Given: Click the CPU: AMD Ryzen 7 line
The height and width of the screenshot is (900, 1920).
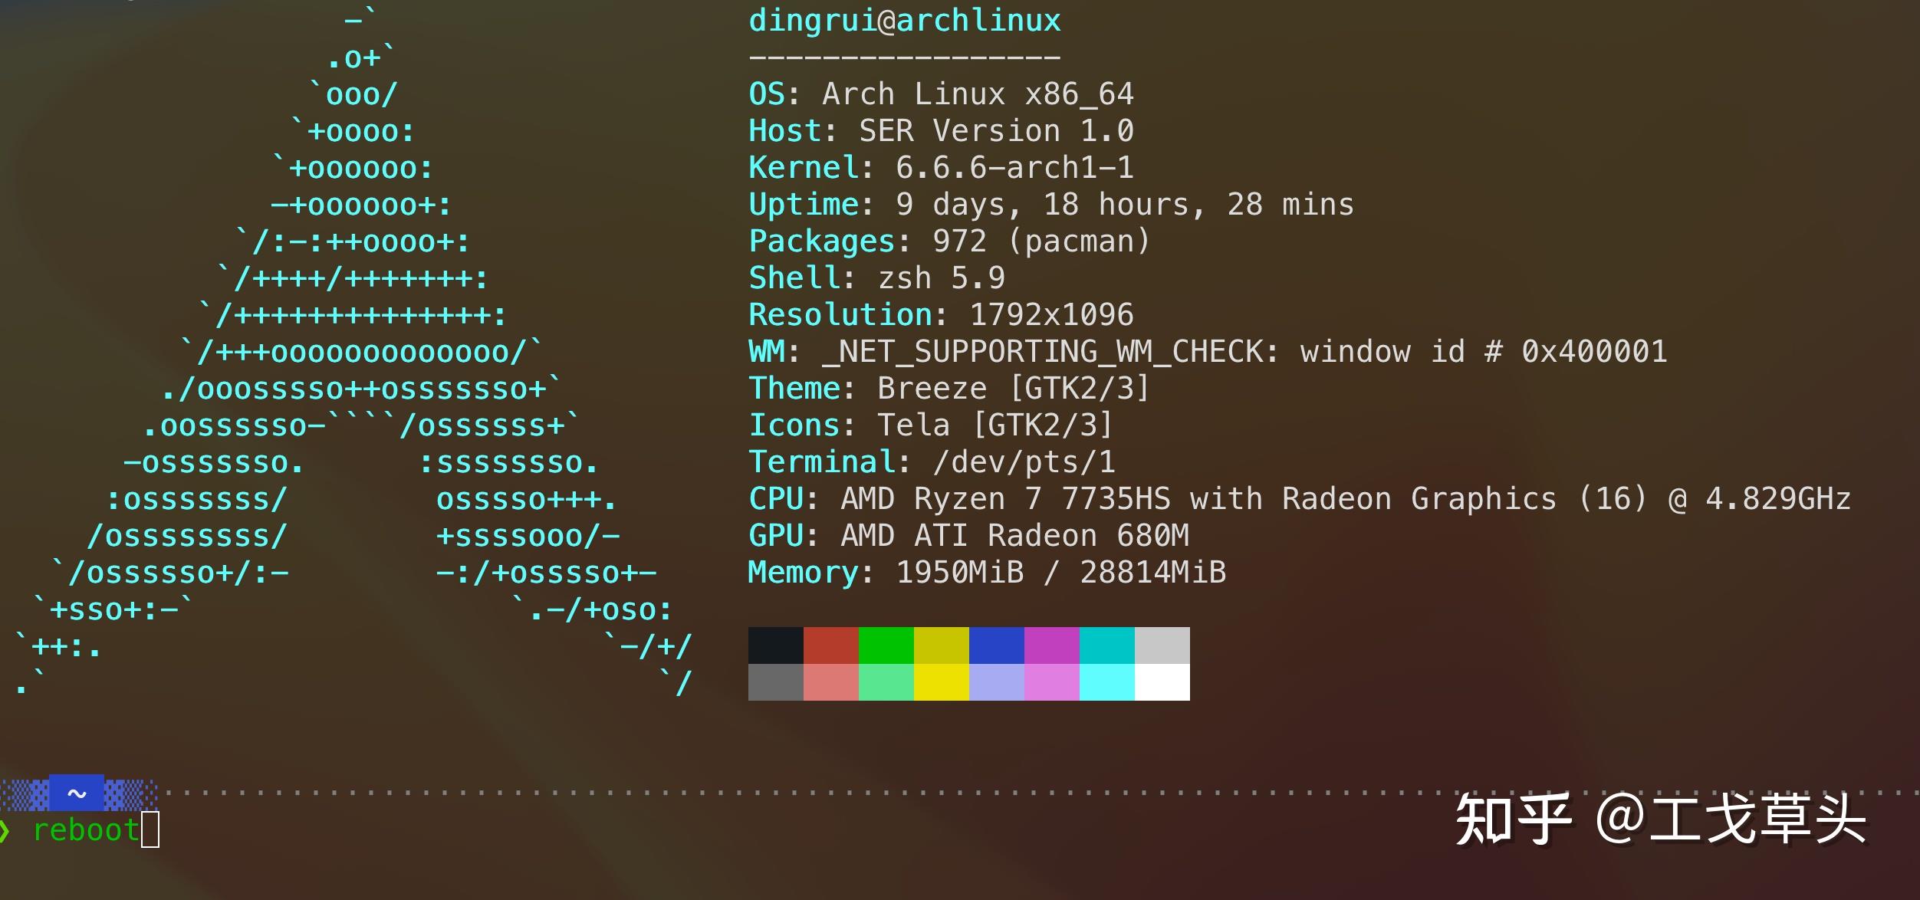Looking at the screenshot, I should 1300,499.
